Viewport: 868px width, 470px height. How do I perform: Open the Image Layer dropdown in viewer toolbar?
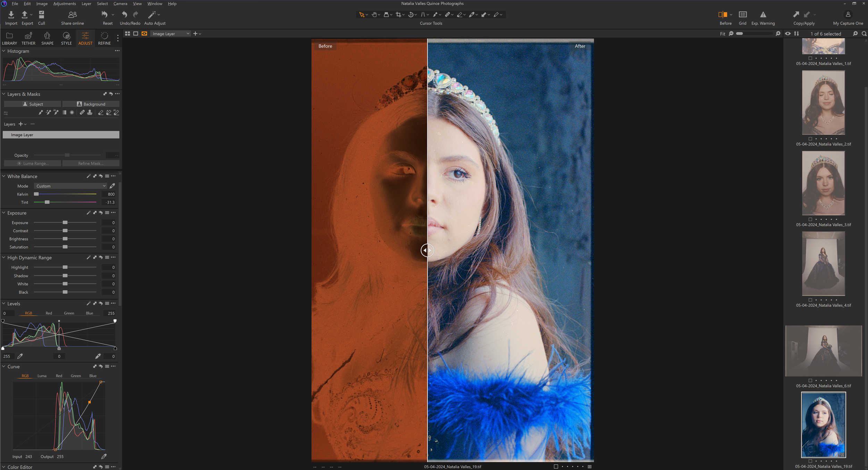171,34
